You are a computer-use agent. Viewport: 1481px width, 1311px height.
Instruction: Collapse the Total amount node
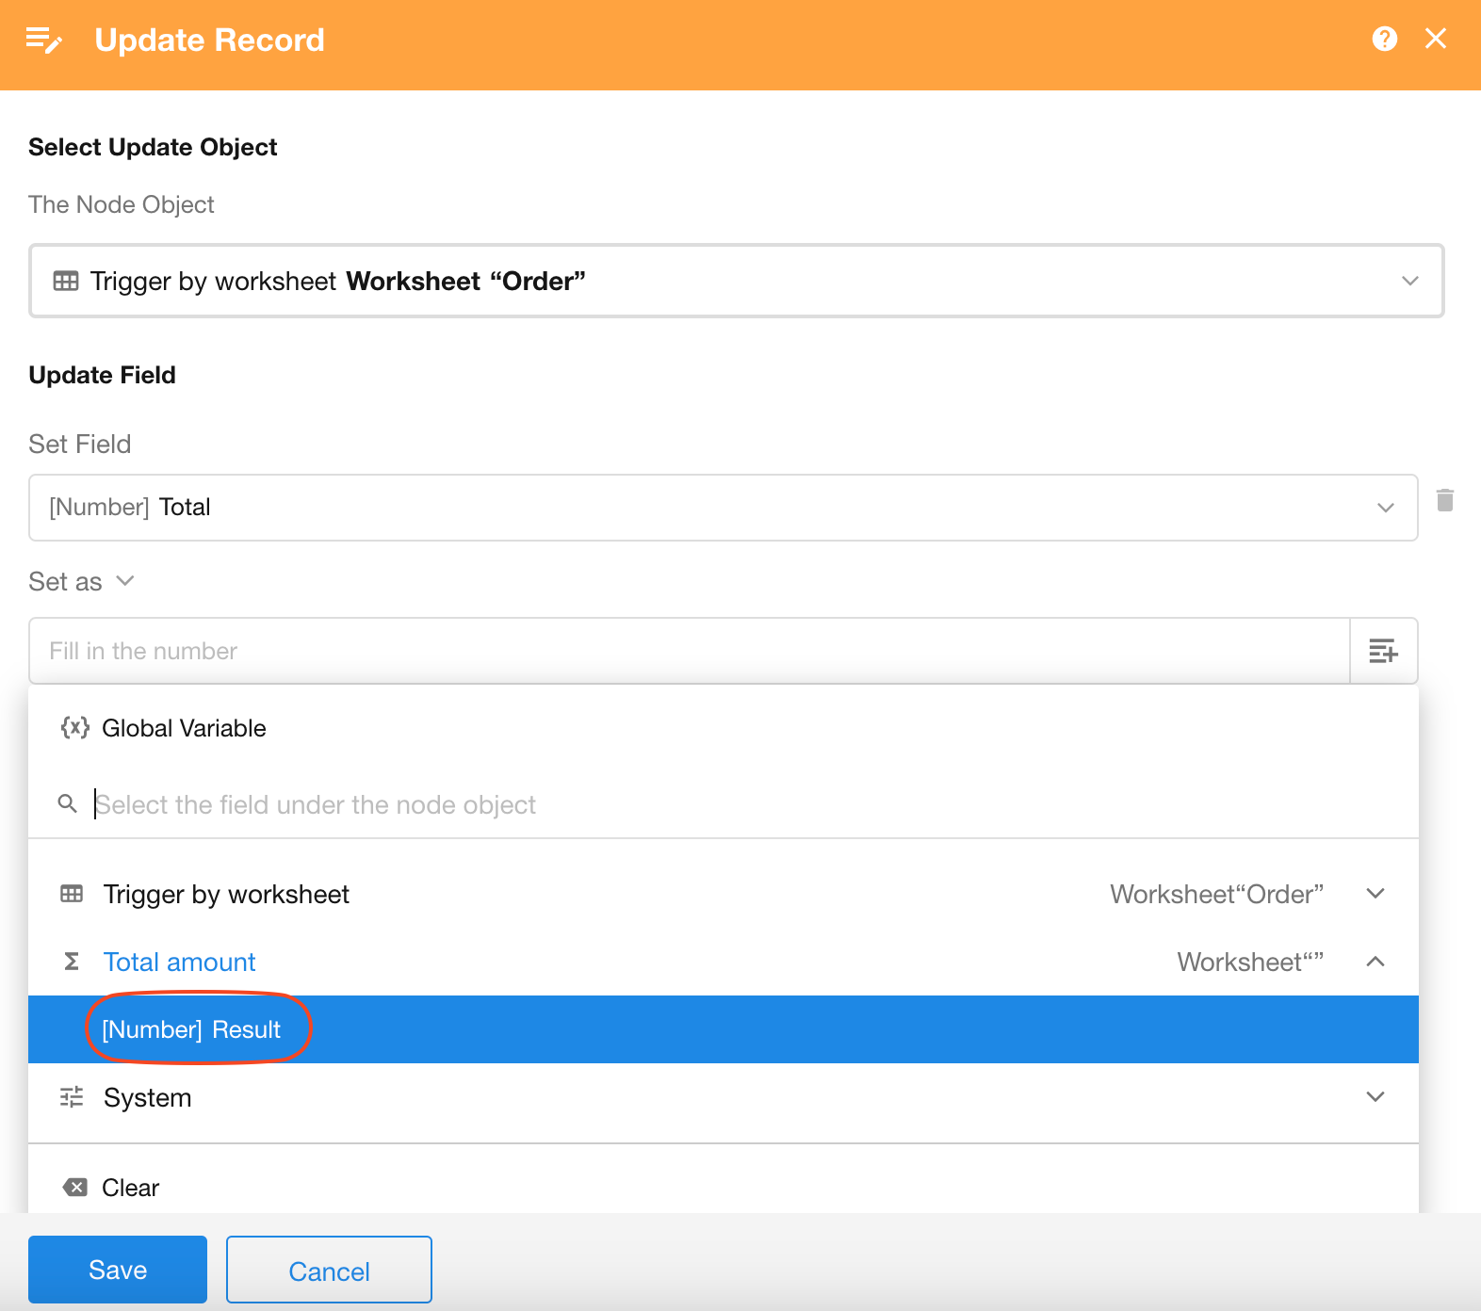tap(1375, 962)
